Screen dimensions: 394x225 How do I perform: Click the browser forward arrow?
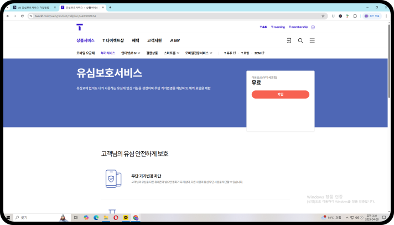point(15,16)
